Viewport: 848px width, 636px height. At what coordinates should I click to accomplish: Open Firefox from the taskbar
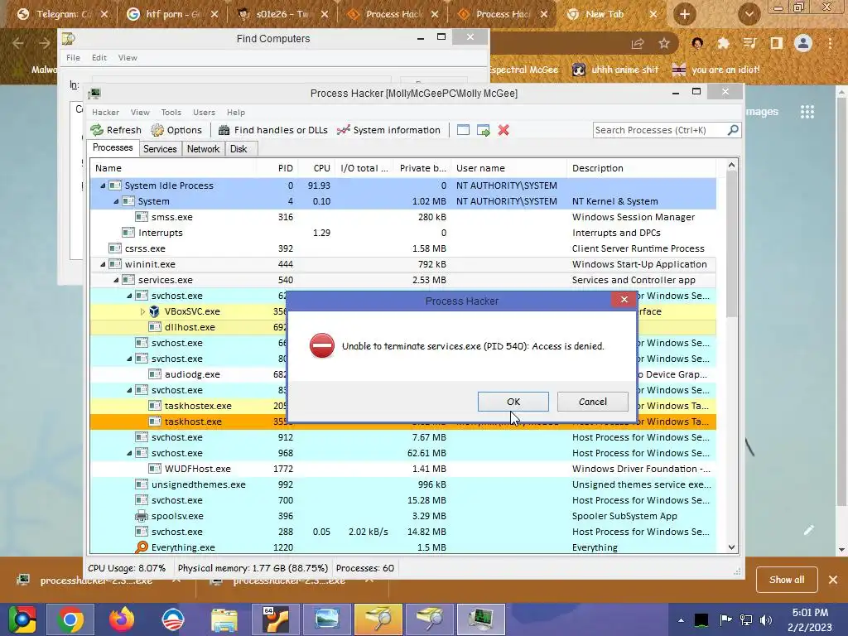[122, 619]
